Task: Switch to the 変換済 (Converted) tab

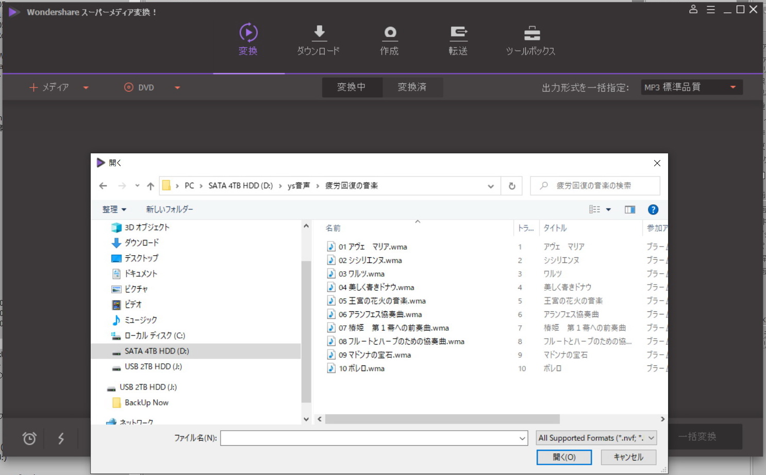Action: [412, 87]
